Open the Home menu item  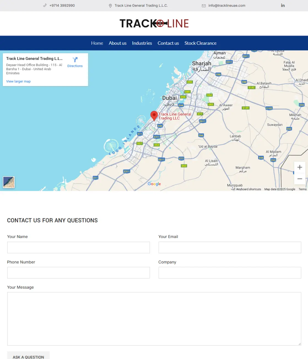point(97,43)
